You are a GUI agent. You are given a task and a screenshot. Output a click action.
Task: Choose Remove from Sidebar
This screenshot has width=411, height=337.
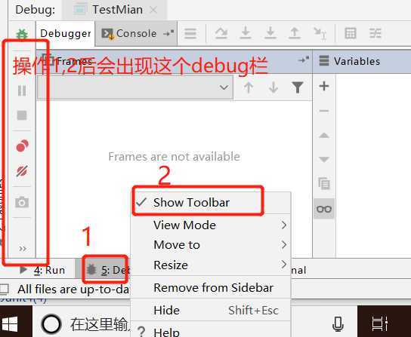tap(211, 287)
